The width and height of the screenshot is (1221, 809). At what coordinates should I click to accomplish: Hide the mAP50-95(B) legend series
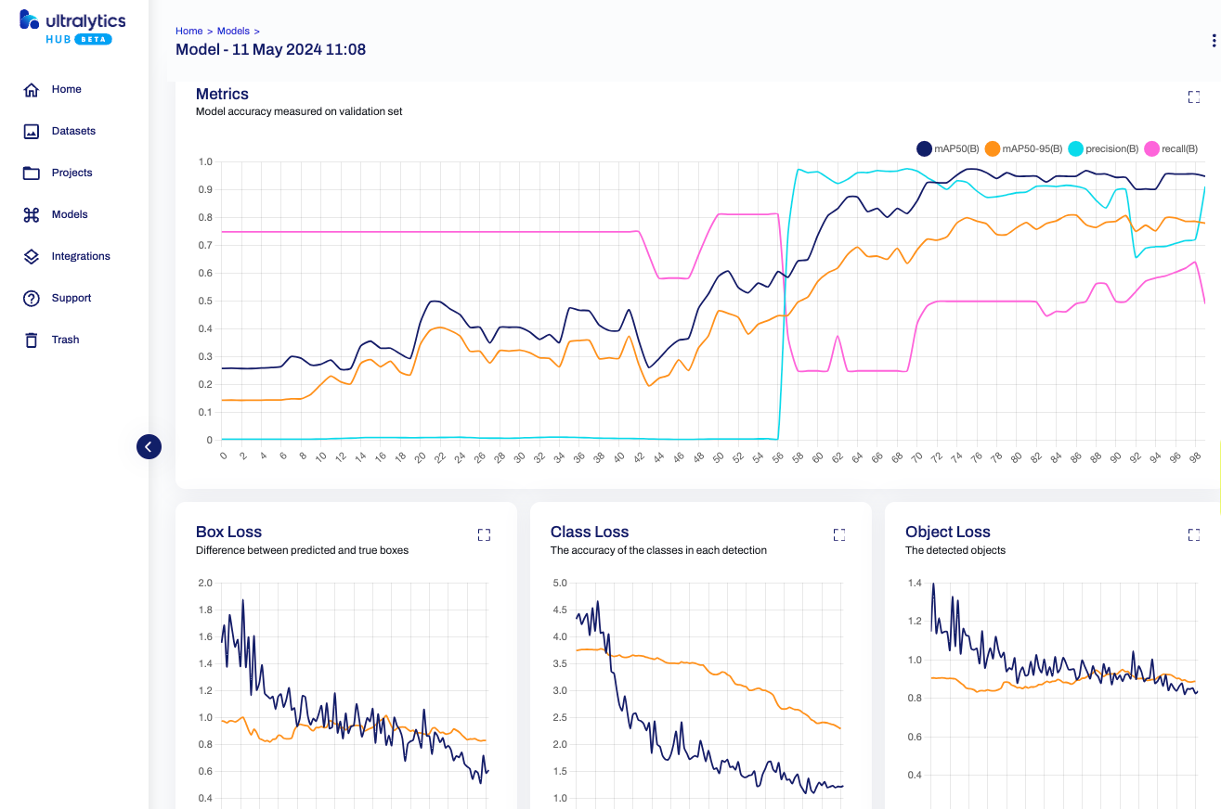[x=1028, y=148]
